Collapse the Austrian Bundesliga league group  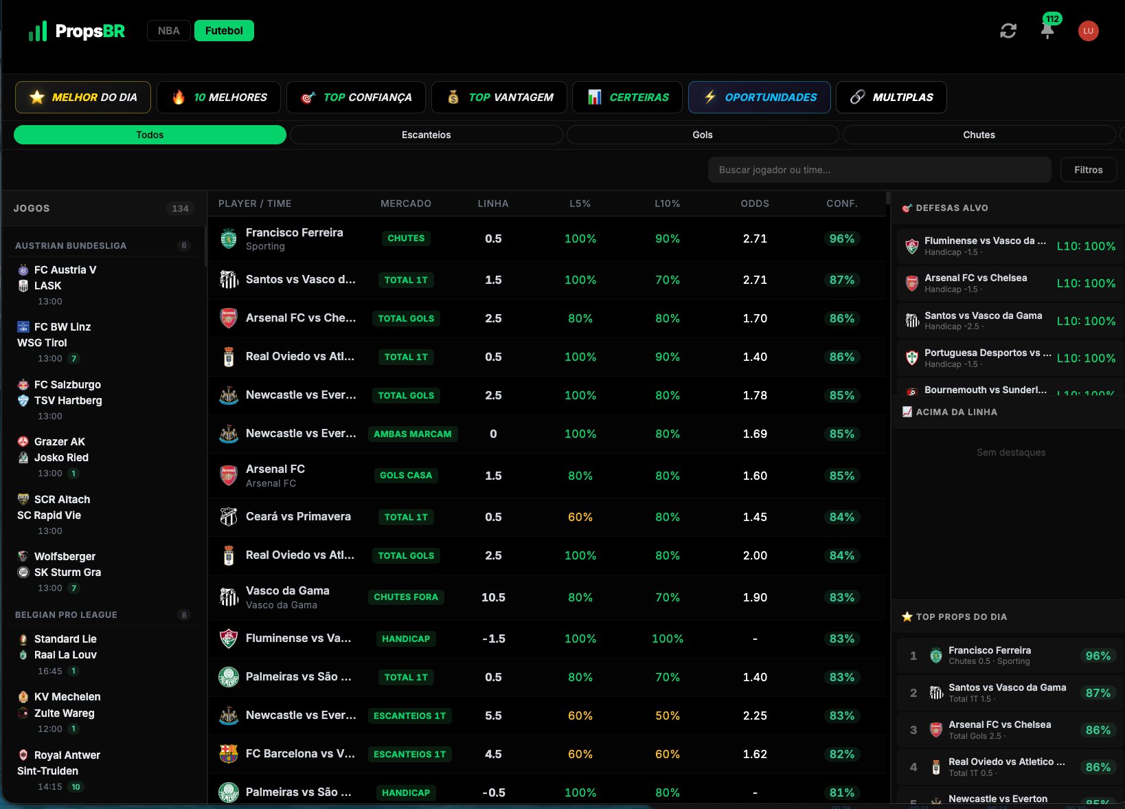pos(71,245)
